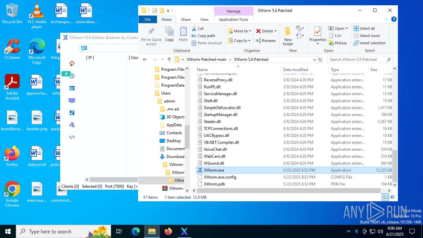This screenshot has height=238, width=423.
Task: Open the File menu tab
Action: (x=148, y=20)
